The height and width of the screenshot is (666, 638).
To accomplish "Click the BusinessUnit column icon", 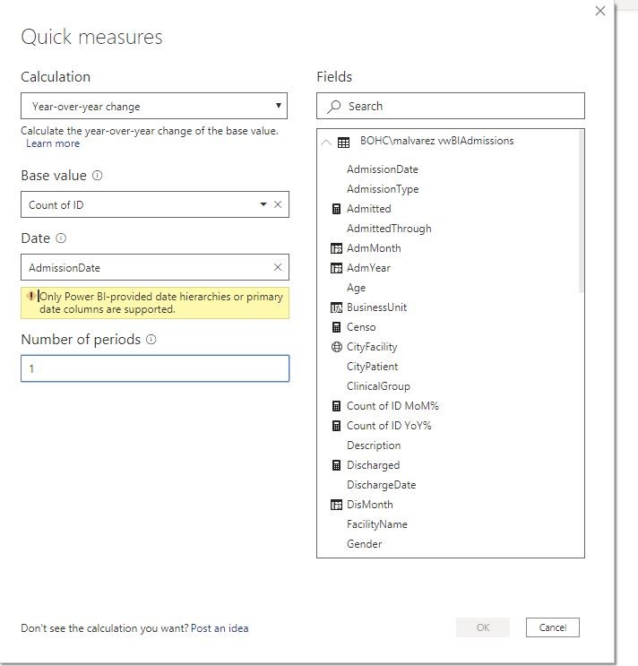I will 336,307.
